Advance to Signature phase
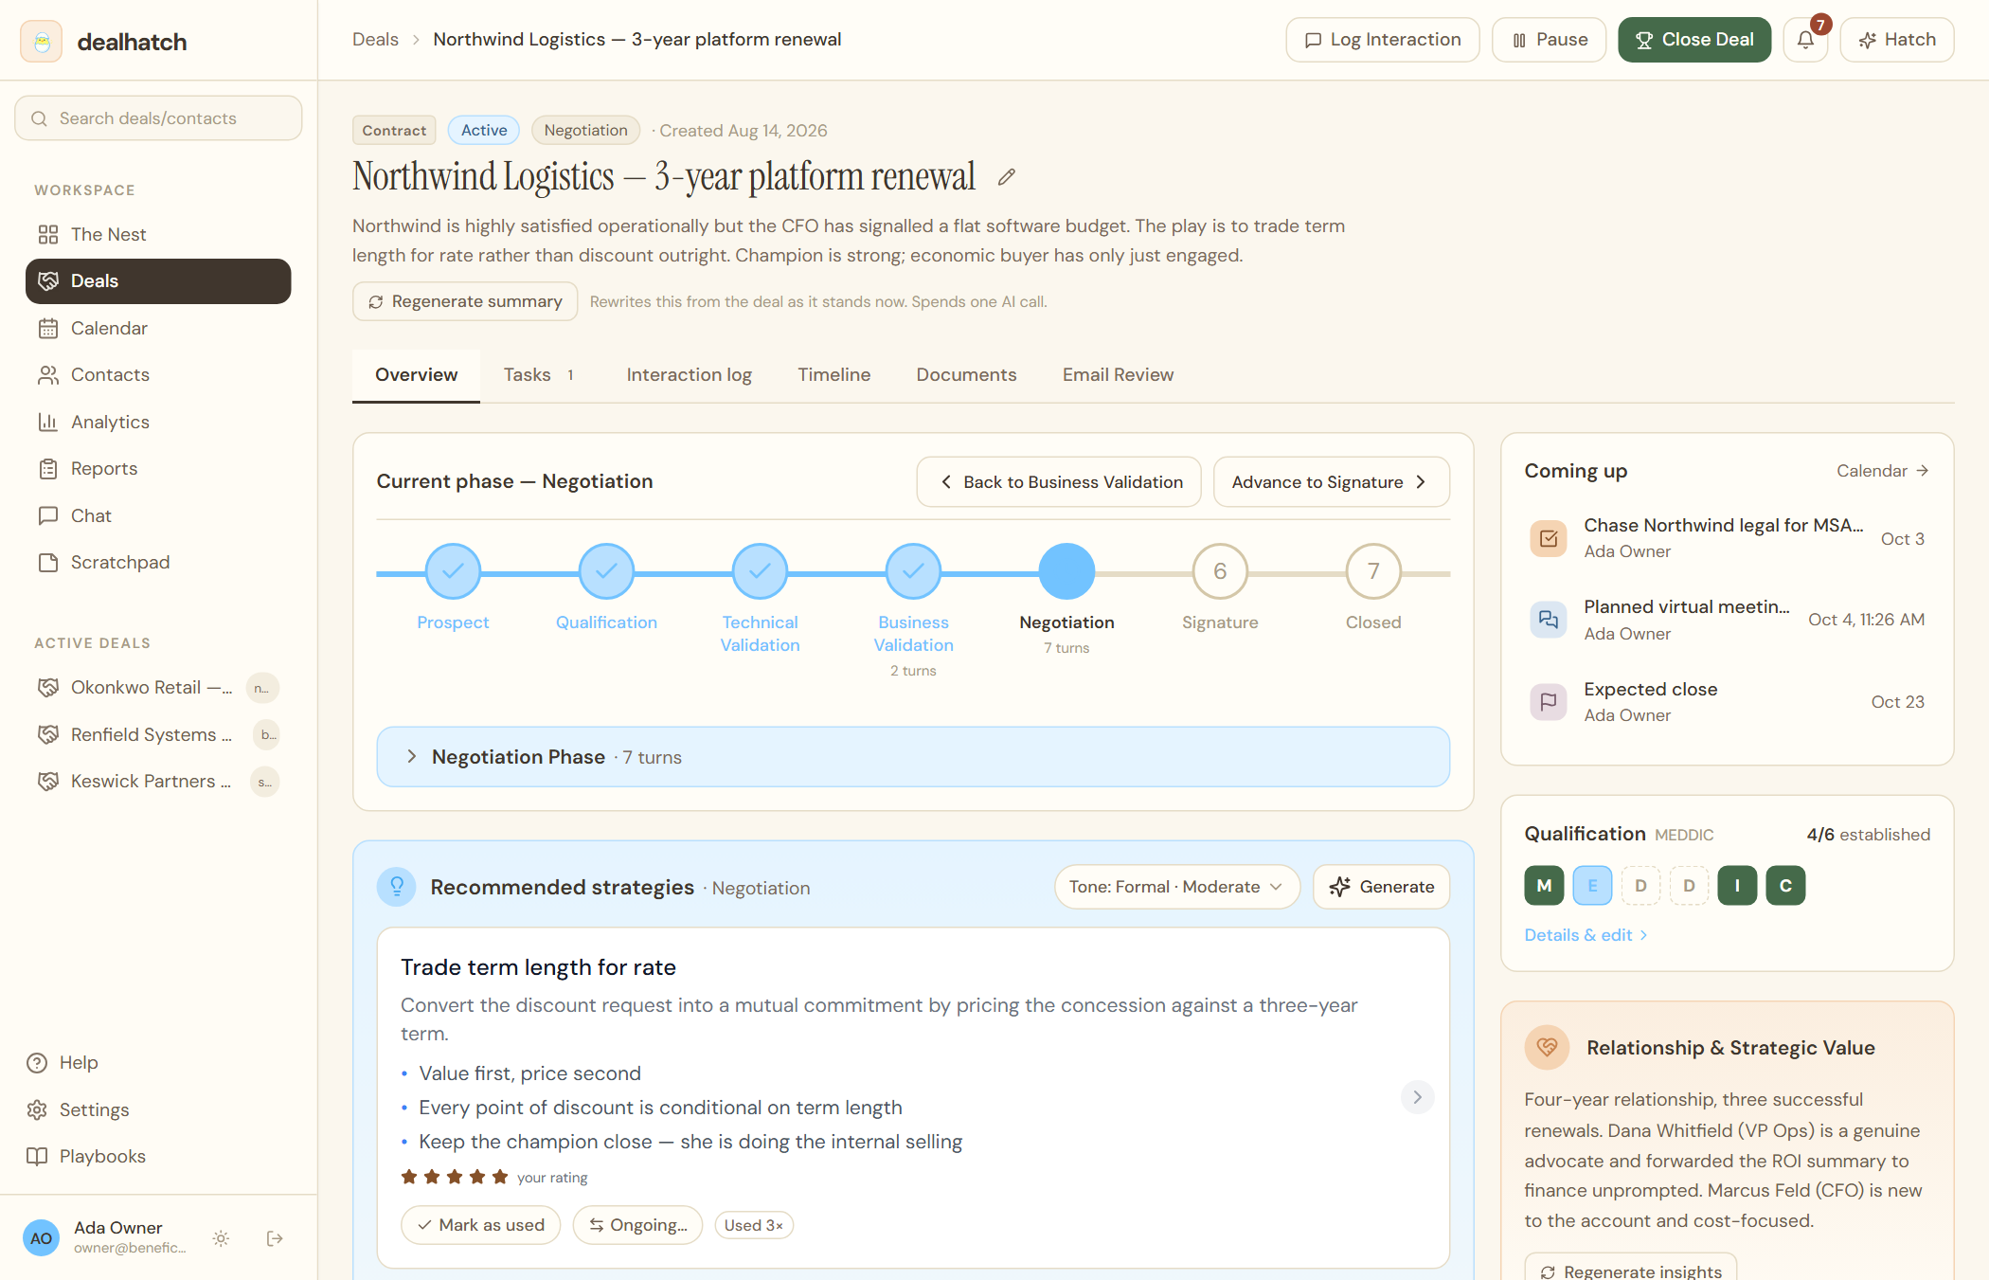This screenshot has height=1280, width=1989. [1331, 482]
